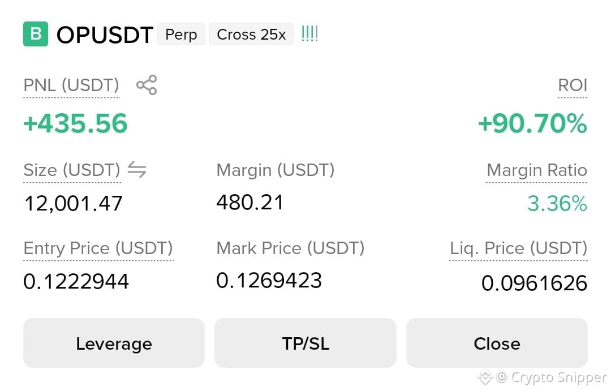The width and height of the screenshot is (611, 391).
Task: Share the PNL via share icon
Action: tap(147, 84)
